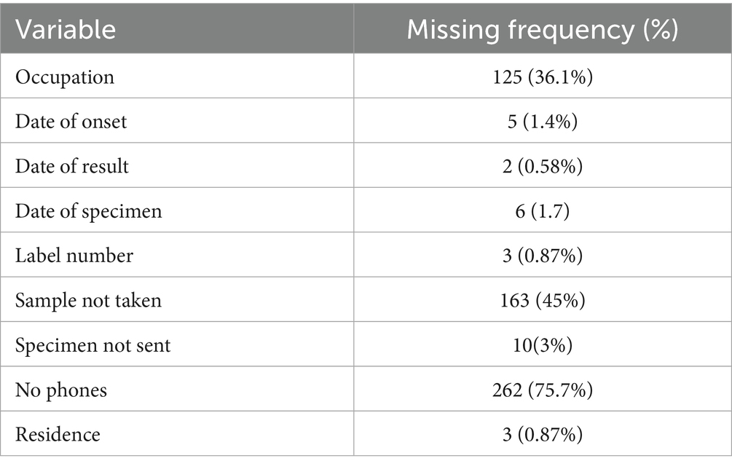Select the Date of specimen cell

point(89,211)
